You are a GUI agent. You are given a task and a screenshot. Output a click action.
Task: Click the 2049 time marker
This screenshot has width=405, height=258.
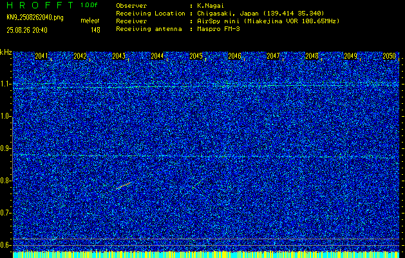coord(351,56)
